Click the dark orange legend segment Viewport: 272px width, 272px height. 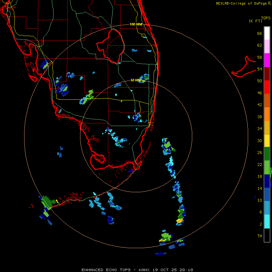pos(267,101)
